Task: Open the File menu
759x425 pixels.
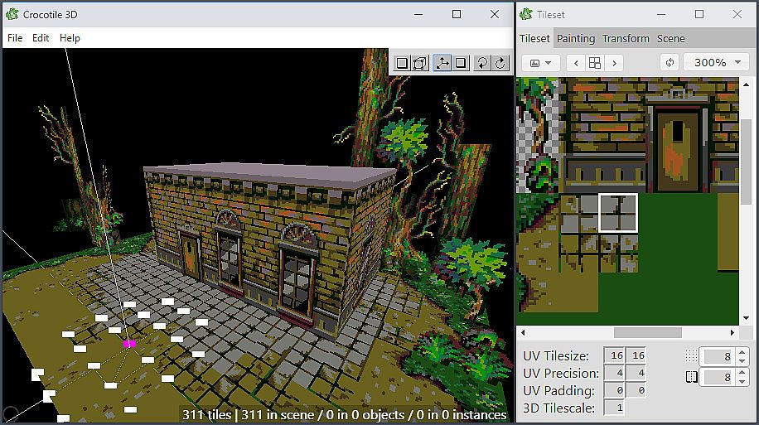Action: tap(15, 38)
